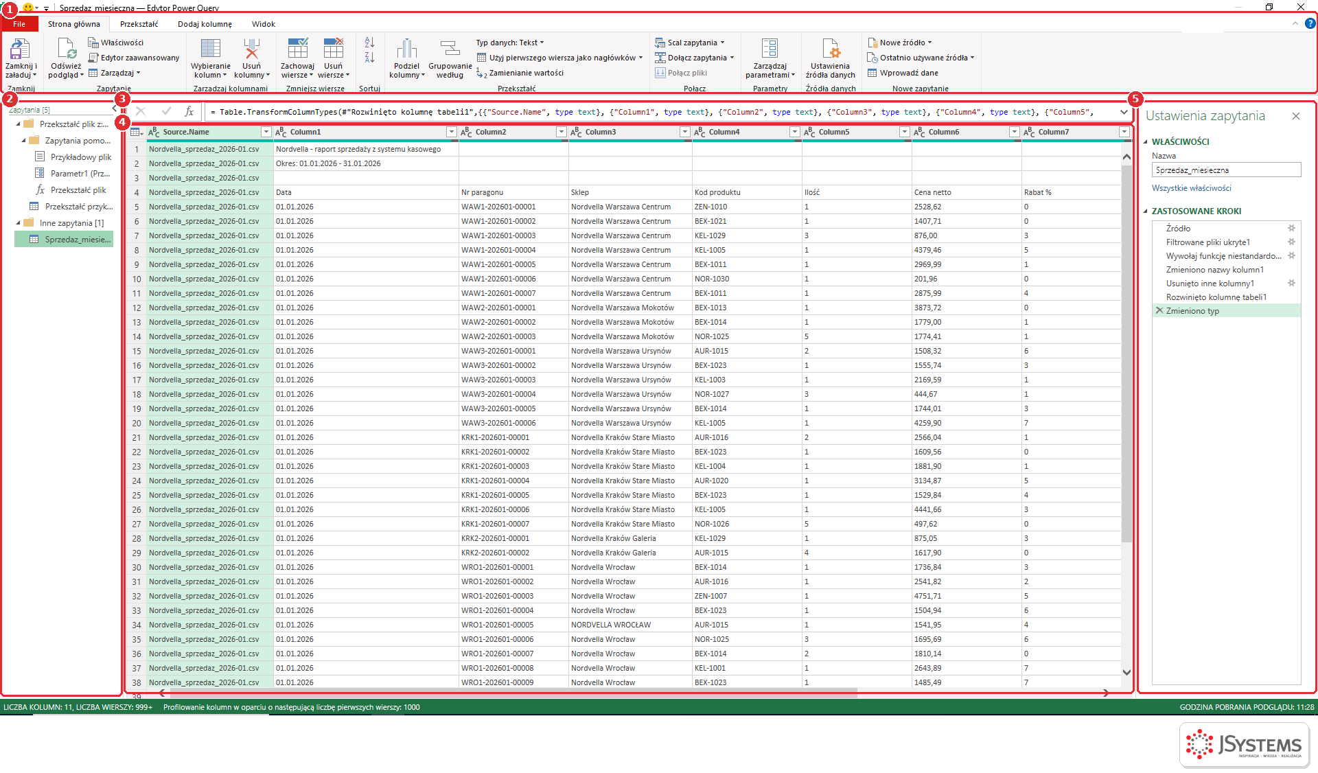
Task: Click the Zachowaj wiersze icon
Action: tap(297, 49)
